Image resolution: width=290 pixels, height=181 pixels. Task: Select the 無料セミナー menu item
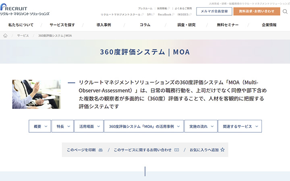tap(228, 25)
